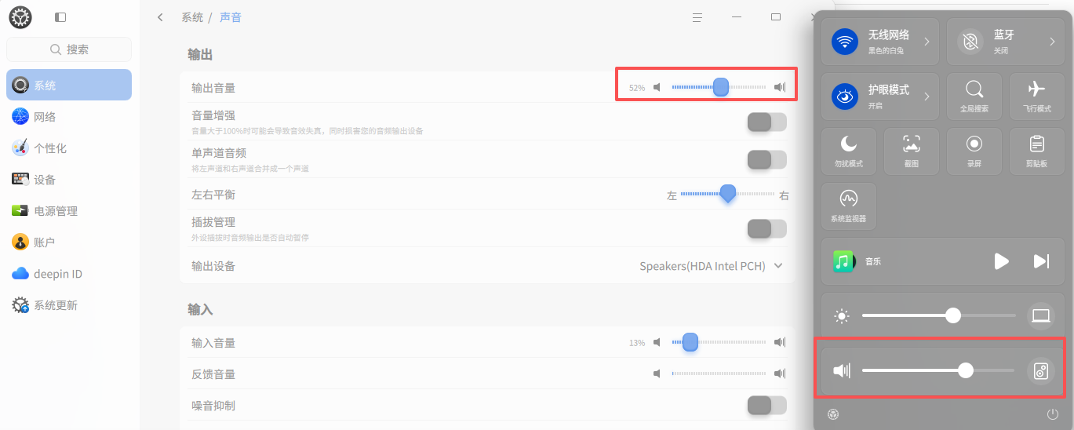Image resolution: width=1074 pixels, height=430 pixels.
Task: Open 网络 settings in the sidebar
Action: coord(69,117)
